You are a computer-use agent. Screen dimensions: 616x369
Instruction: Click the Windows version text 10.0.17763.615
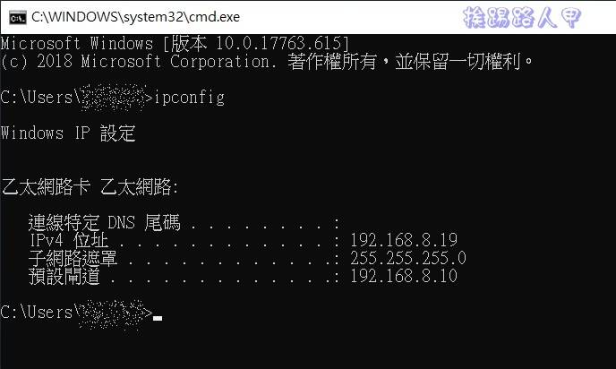(278, 43)
